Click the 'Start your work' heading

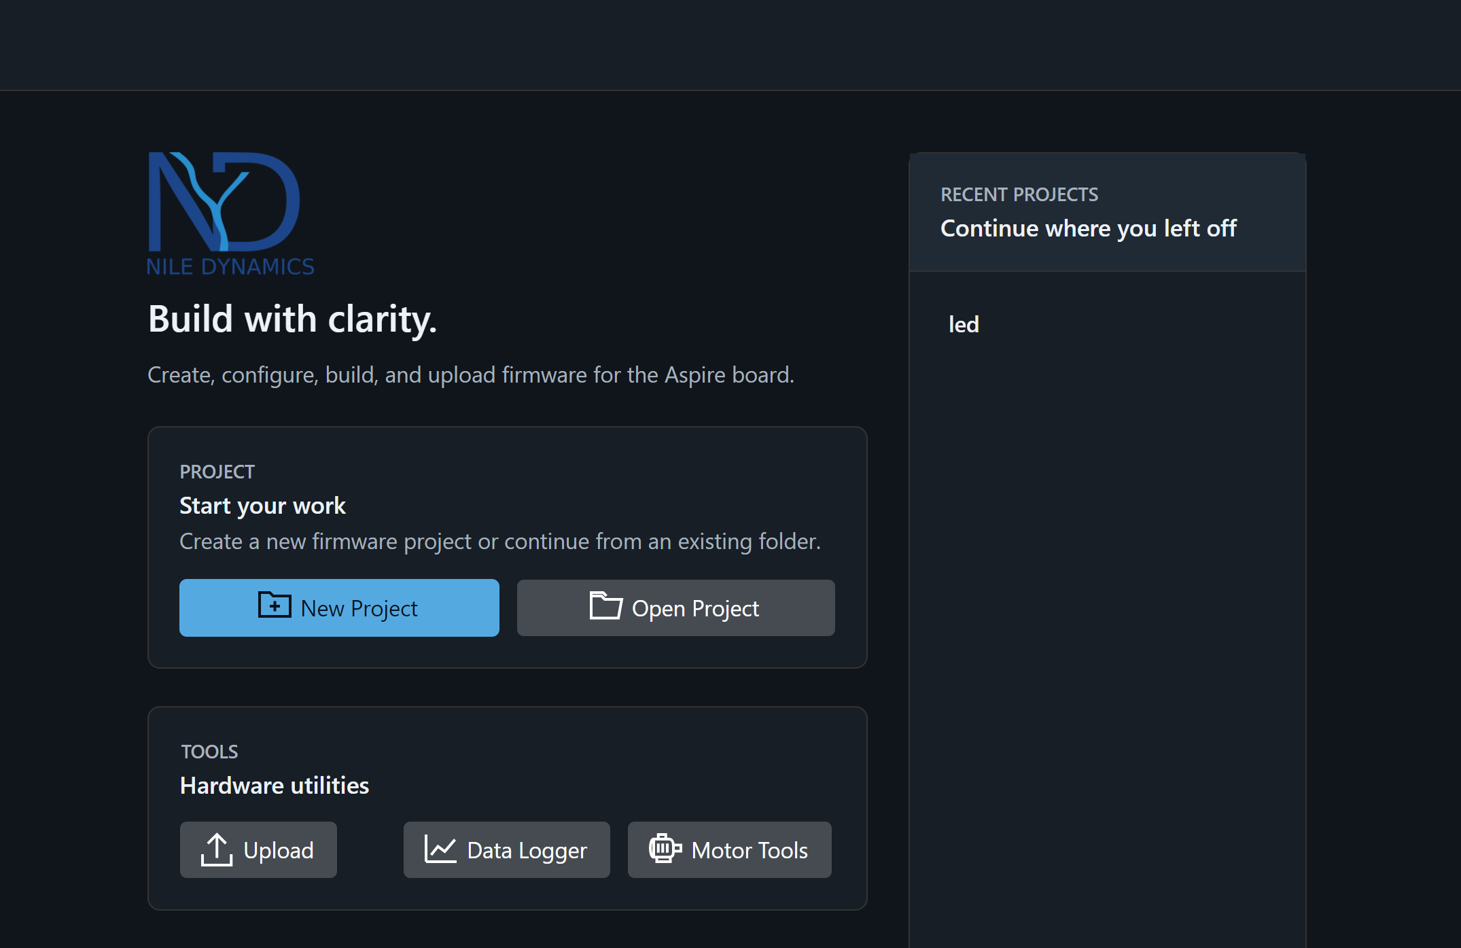click(262, 506)
